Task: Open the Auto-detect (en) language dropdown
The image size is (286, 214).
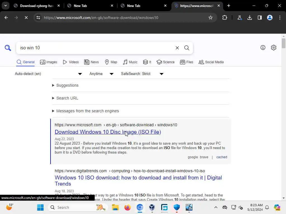Action: tap(48, 74)
